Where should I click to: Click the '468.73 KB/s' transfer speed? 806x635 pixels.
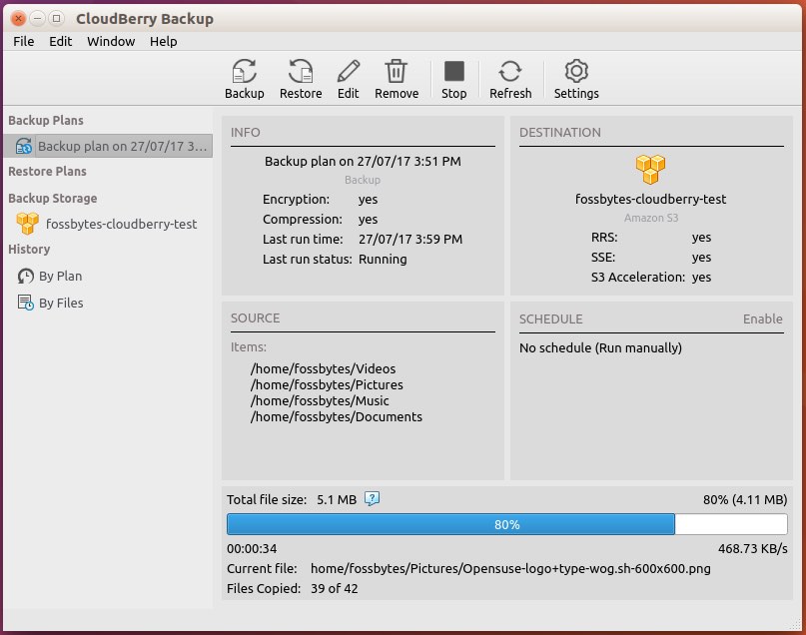pos(752,549)
